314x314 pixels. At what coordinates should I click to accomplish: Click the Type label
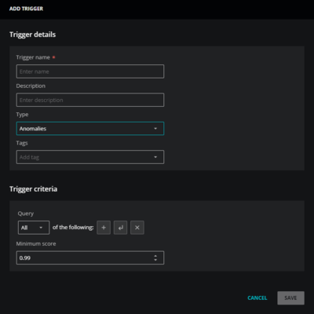[22, 115]
